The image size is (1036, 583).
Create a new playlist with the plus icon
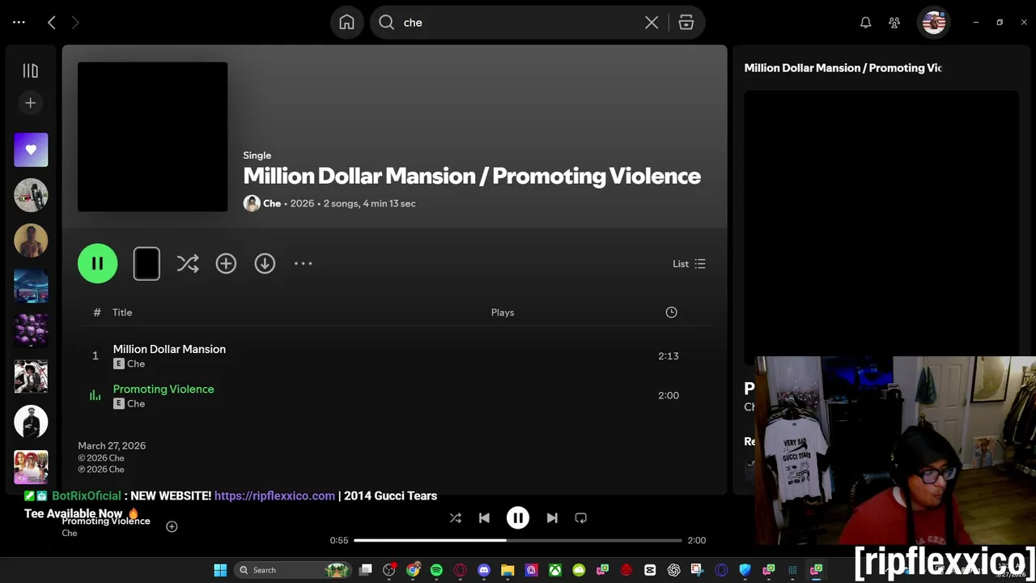[x=31, y=103]
